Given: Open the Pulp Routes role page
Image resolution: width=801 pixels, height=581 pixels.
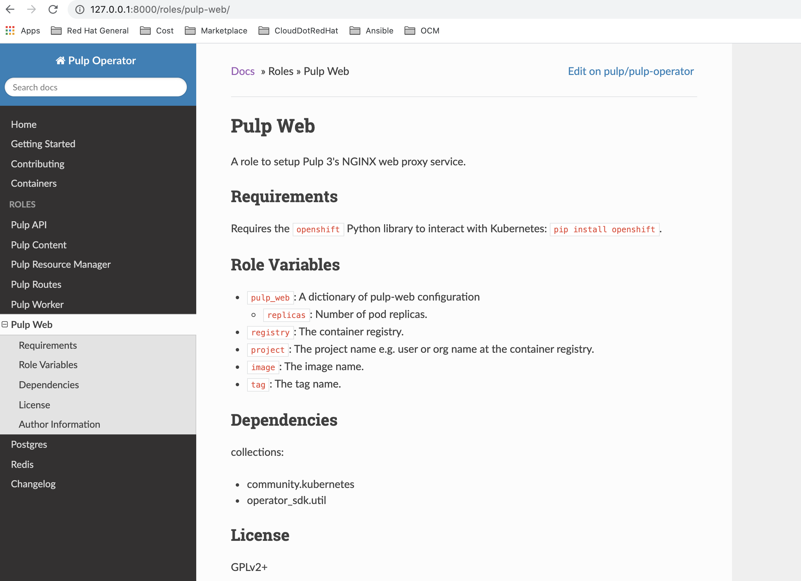Looking at the screenshot, I should (36, 284).
